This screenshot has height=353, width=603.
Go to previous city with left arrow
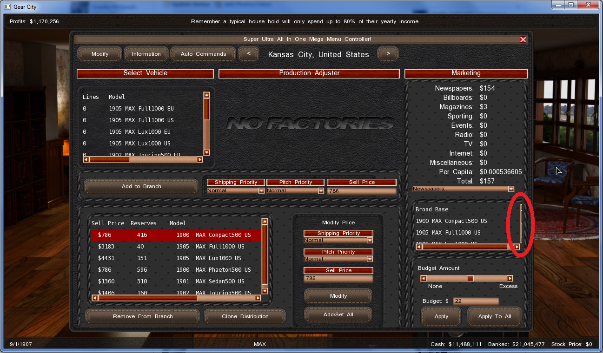[x=249, y=54]
